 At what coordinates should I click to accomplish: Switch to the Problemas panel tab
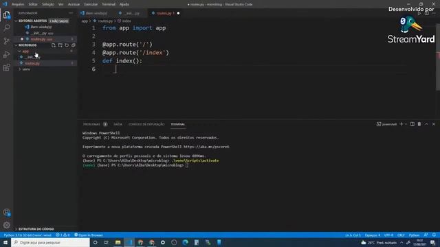point(91,124)
